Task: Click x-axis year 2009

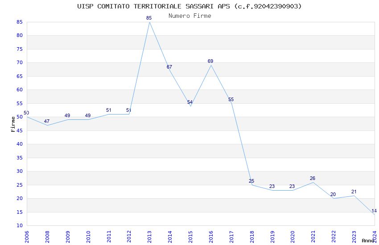Action: click(68, 237)
